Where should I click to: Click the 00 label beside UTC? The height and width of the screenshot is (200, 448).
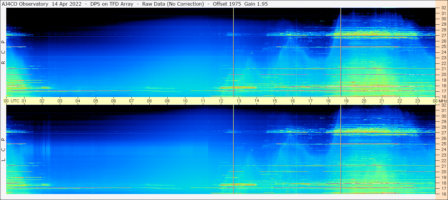pos(6,101)
